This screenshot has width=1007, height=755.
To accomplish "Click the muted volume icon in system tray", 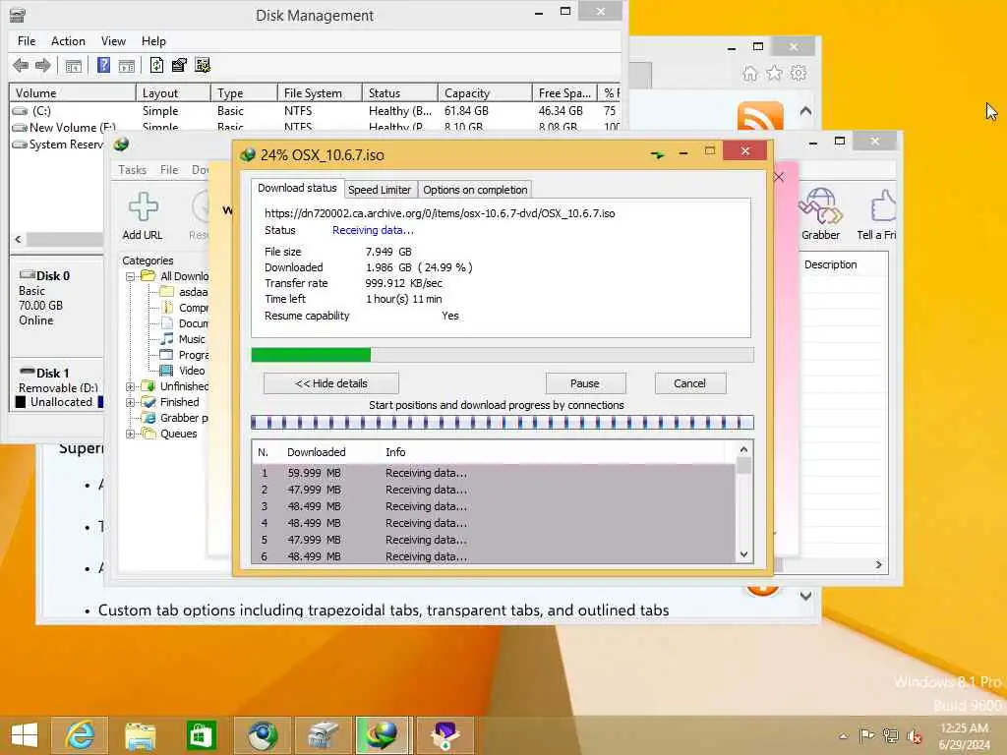I will point(915,735).
